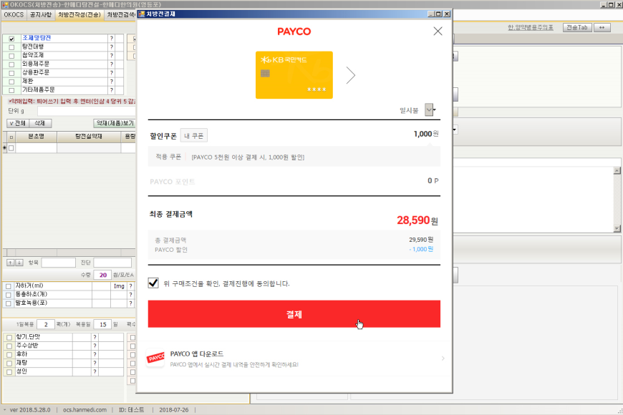The image size is (623, 415).
Task: Click the help ? icon for 동충하초(개)
Action: pos(131,295)
